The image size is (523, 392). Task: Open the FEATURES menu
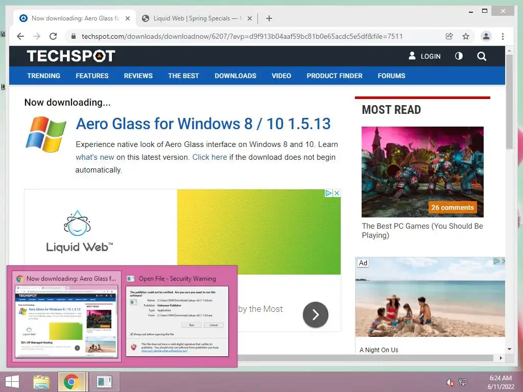pyautogui.click(x=92, y=76)
